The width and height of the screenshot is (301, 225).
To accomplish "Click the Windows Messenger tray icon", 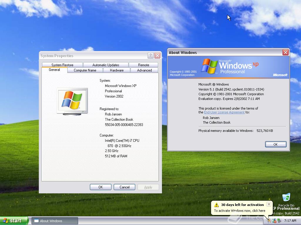I will 274,221.
